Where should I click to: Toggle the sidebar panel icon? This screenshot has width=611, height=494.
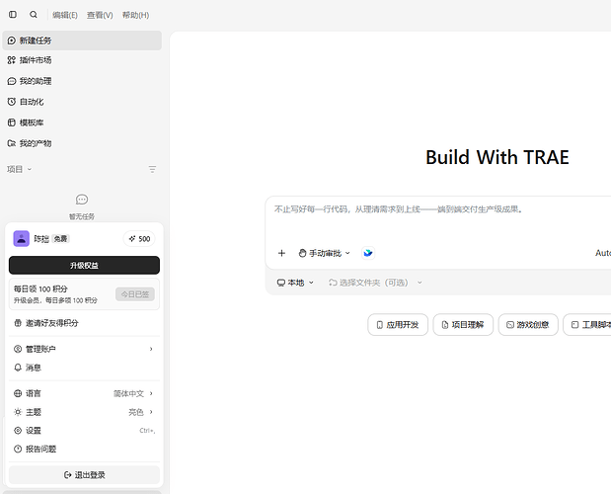[13, 15]
